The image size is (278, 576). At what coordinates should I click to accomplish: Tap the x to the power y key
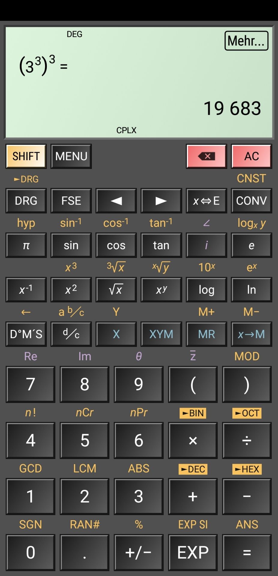[161, 290]
